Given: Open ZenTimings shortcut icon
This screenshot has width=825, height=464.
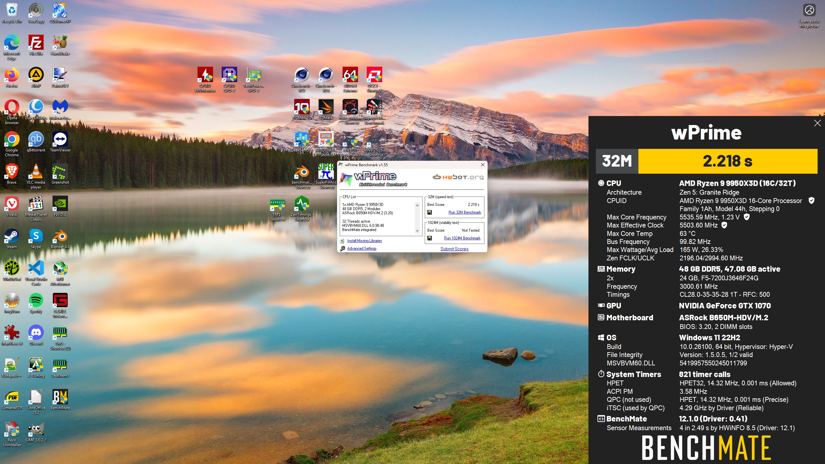Looking at the screenshot, I should 302,208.
